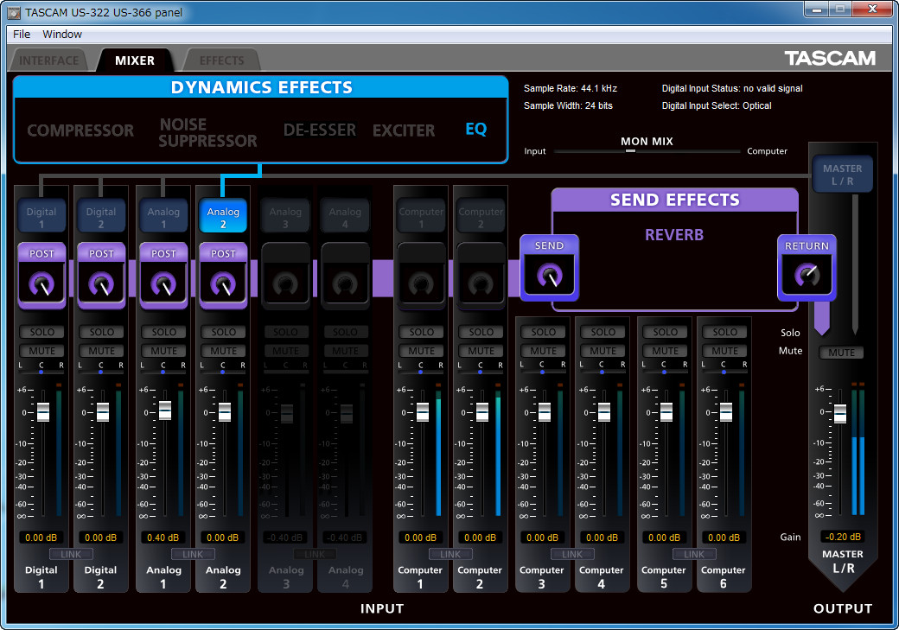The height and width of the screenshot is (630, 899).
Task: Mute the Computer 2 channel
Action: [x=481, y=350]
